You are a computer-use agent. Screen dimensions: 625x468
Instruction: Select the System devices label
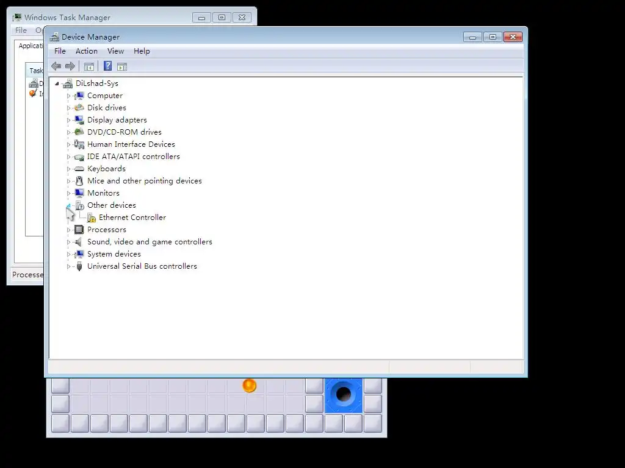[x=114, y=254]
